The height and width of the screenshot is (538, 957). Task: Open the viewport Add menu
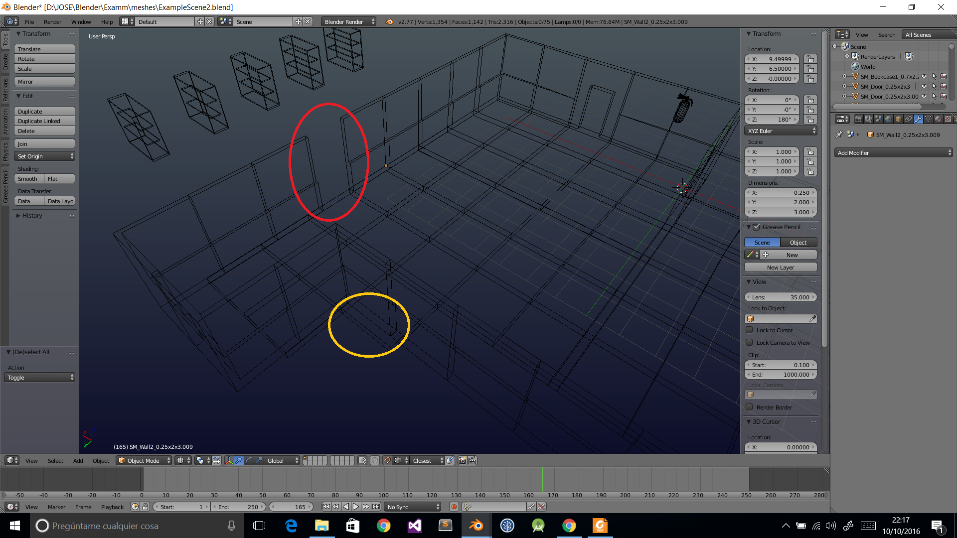(x=78, y=460)
